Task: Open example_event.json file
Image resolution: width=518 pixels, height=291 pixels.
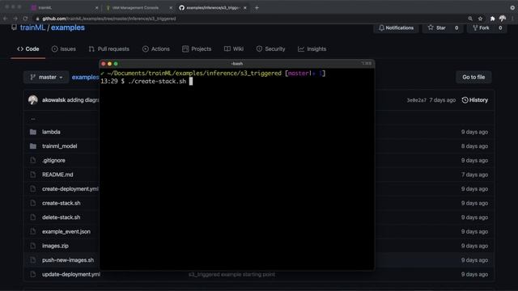Action: 66,232
